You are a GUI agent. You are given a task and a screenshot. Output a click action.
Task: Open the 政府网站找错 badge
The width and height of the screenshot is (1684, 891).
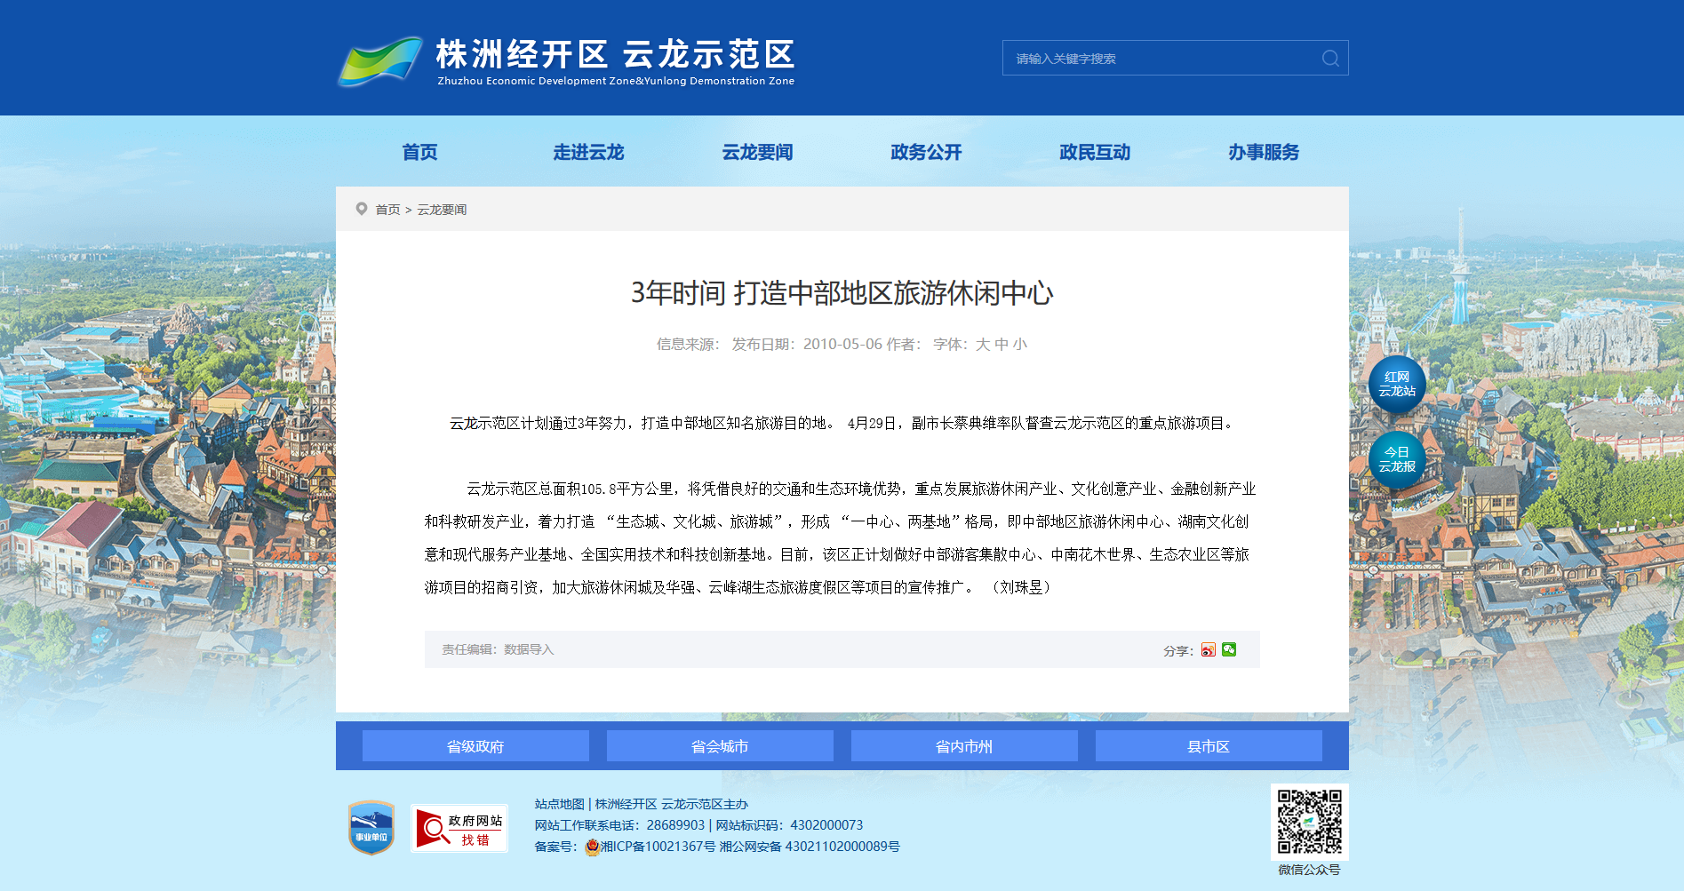[x=459, y=829]
